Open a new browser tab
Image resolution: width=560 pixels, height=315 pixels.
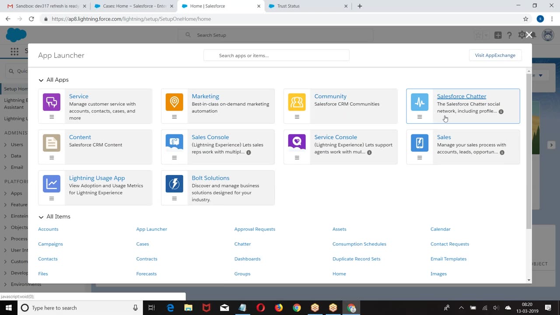pos(360,6)
